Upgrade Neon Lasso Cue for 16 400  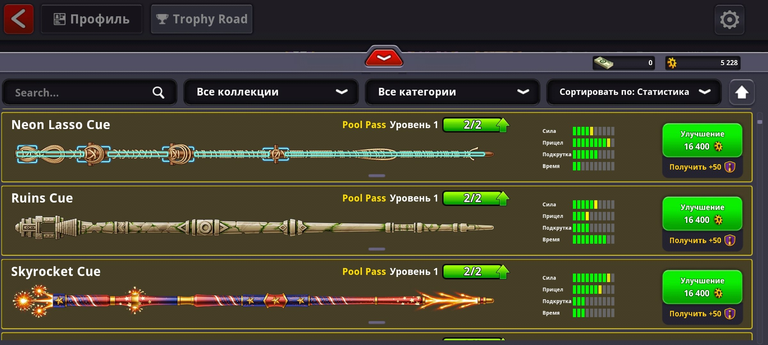[702, 140]
